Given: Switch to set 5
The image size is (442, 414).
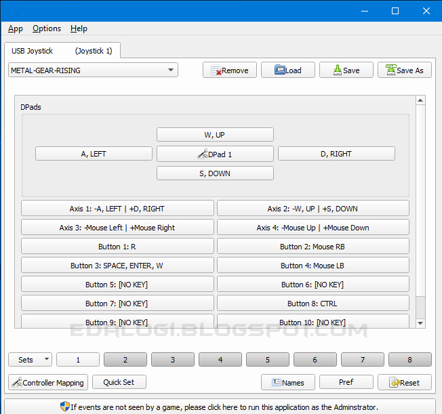Looking at the screenshot, I should tap(268, 360).
